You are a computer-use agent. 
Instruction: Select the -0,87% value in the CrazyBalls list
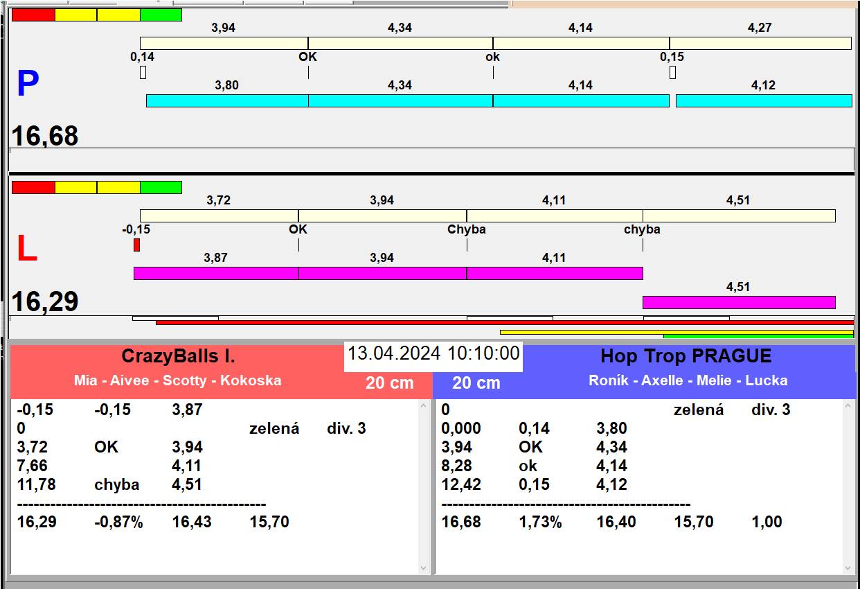pyautogui.click(x=118, y=522)
